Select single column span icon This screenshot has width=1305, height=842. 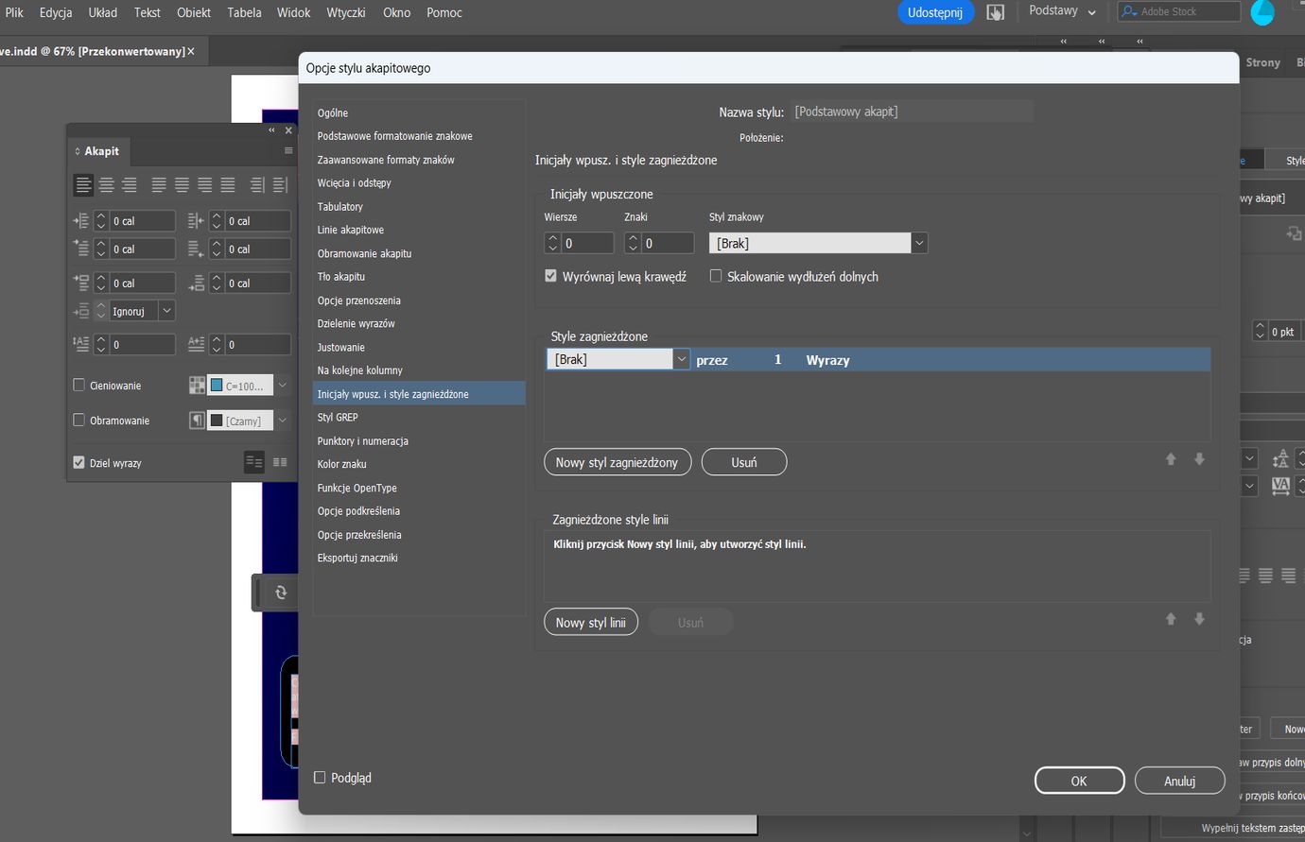(x=253, y=462)
